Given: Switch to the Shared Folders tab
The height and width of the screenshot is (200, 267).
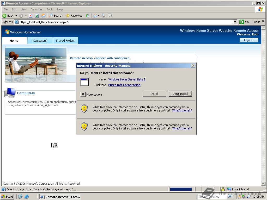Looking at the screenshot, I should pos(65,41).
